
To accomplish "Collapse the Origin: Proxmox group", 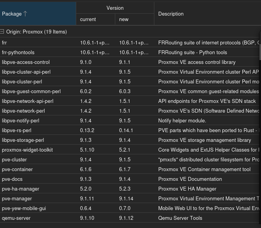I will (x=2, y=32).
